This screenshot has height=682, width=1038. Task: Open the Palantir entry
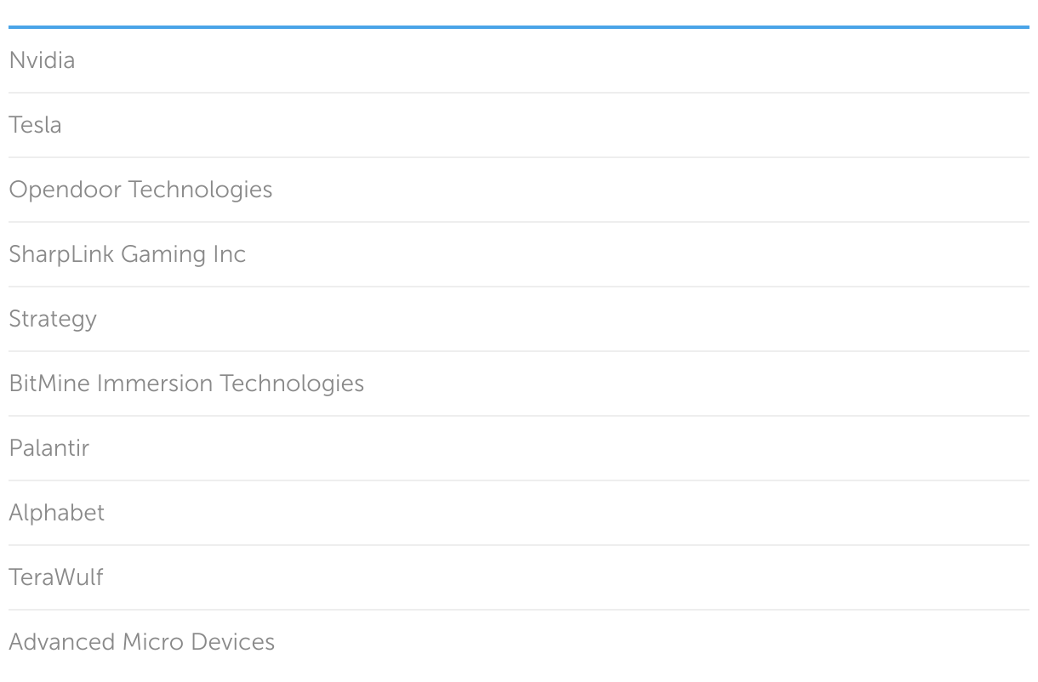point(48,448)
